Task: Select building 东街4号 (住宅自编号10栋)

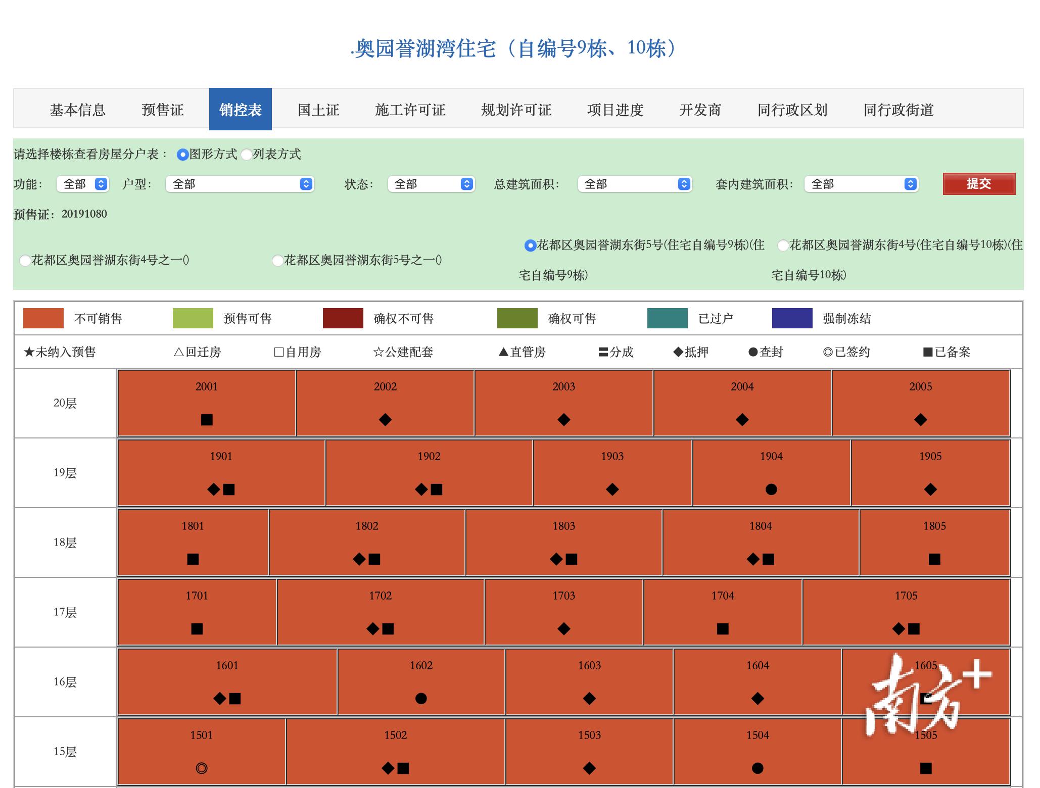Action: point(783,245)
